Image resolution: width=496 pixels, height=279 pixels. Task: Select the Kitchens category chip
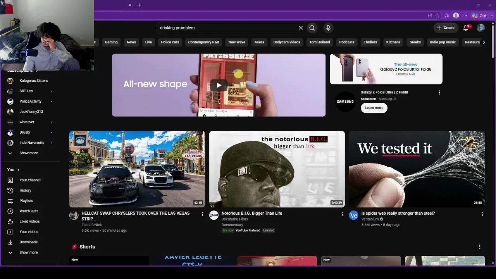click(x=393, y=42)
